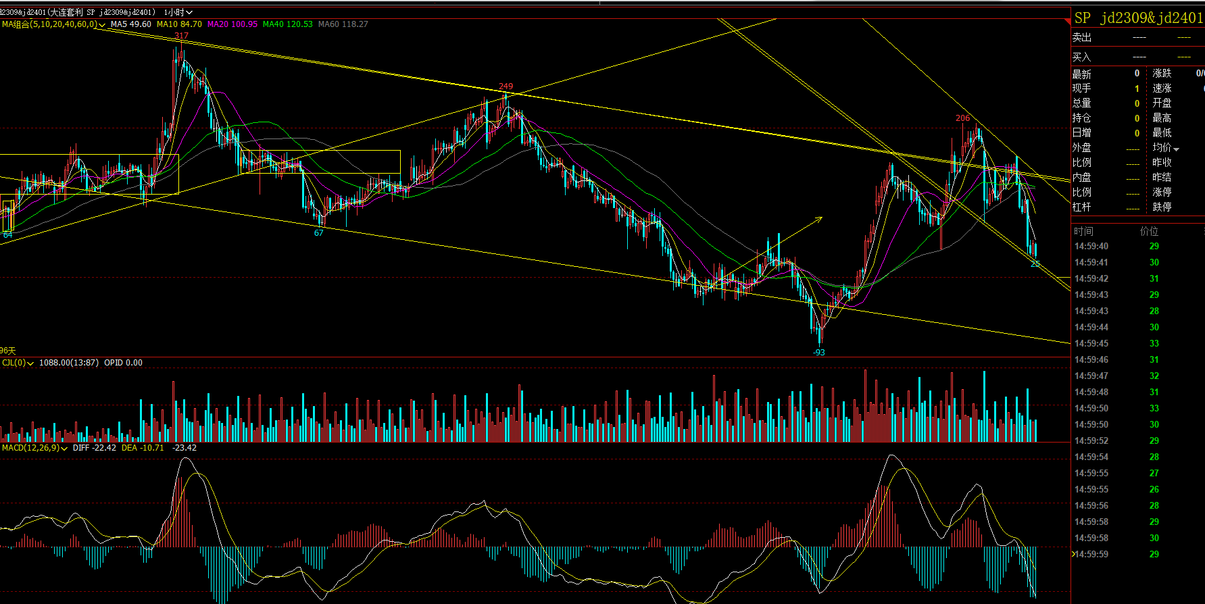
Task: Select the 317 high price marker
Action: [x=181, y=36]
